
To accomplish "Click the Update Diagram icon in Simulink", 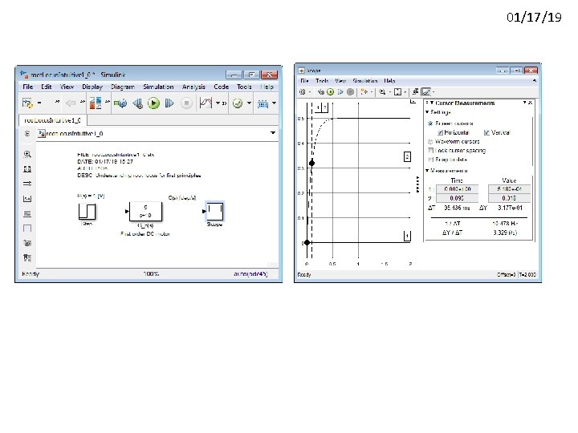I will click(x=120, y=103).
